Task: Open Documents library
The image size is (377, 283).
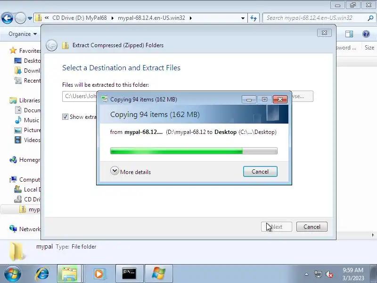Action: pyautogui.click(x=28, y=110)
